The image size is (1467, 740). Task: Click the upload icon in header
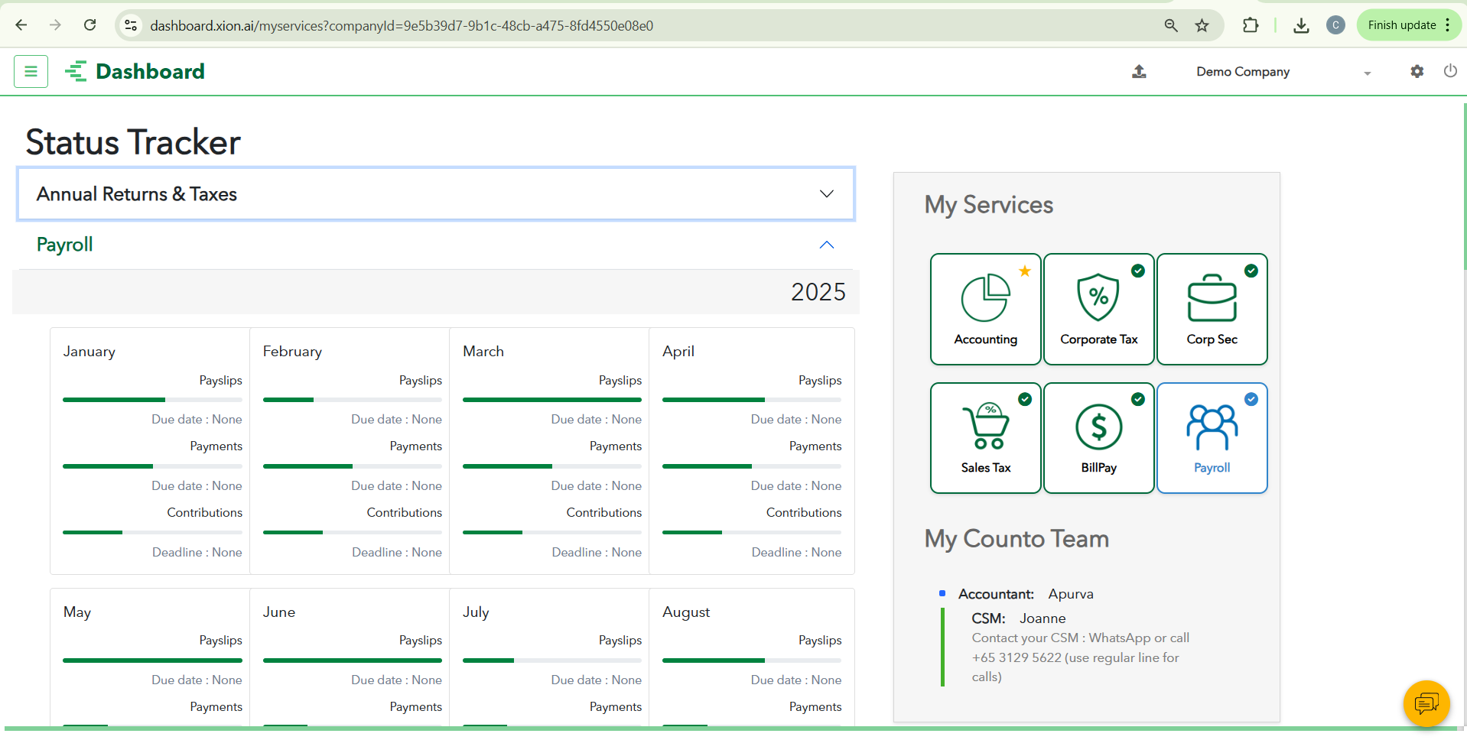coord(1139,71)
